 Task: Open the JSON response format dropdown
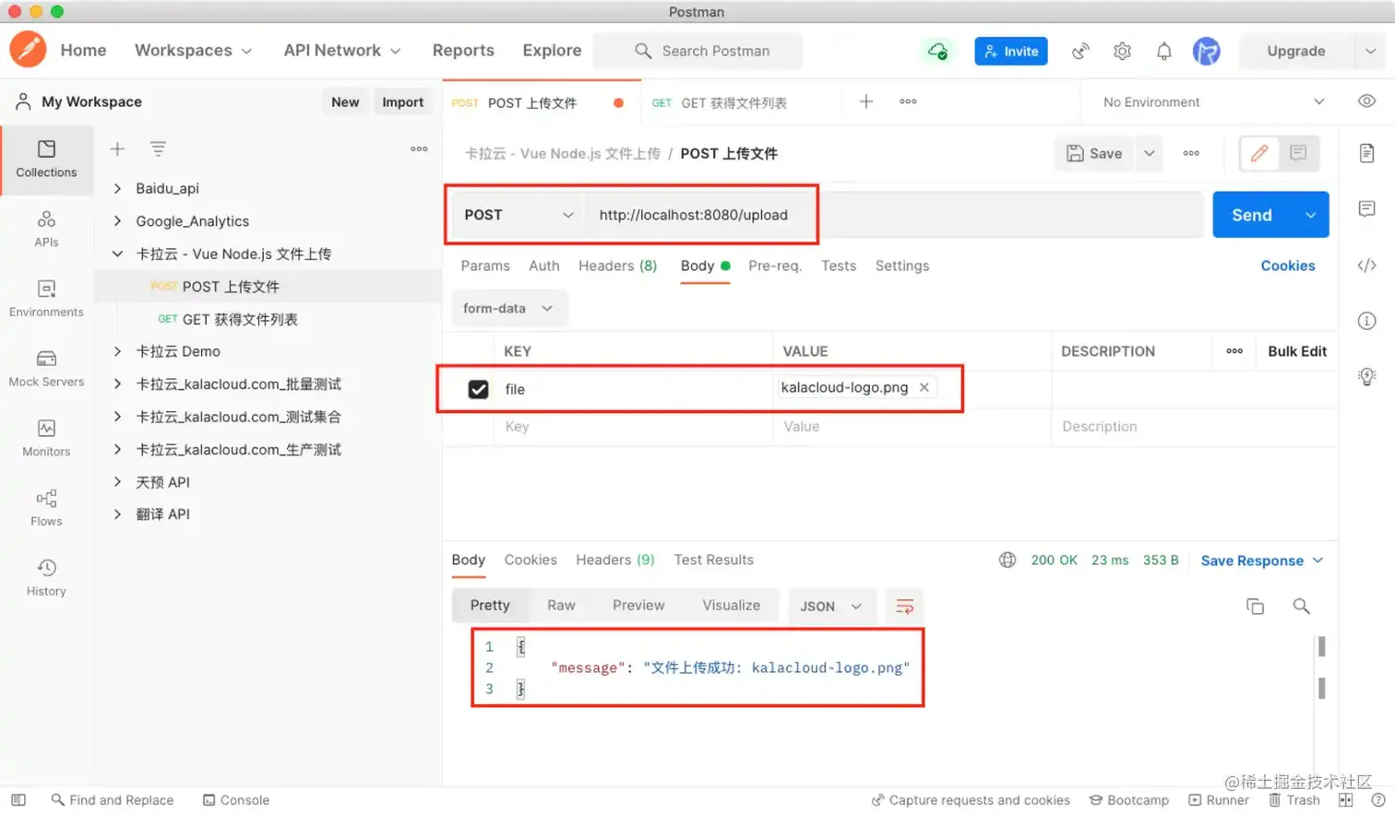pyautogui.click(x=830, y=606)
